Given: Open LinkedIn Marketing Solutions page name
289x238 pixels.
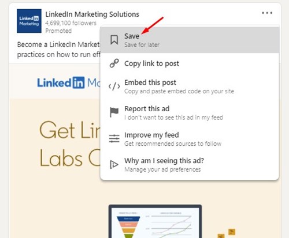Looking at the screenshot, I should [x=92, y=14].
